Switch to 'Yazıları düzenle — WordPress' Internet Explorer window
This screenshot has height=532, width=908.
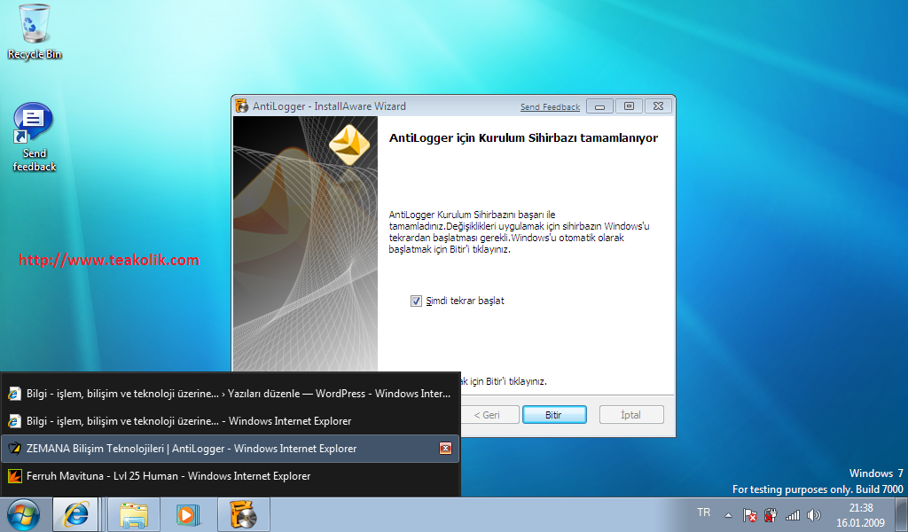tap(231, 394)
